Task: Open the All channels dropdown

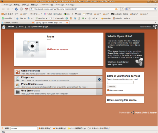Action: [x=95, y=18]
